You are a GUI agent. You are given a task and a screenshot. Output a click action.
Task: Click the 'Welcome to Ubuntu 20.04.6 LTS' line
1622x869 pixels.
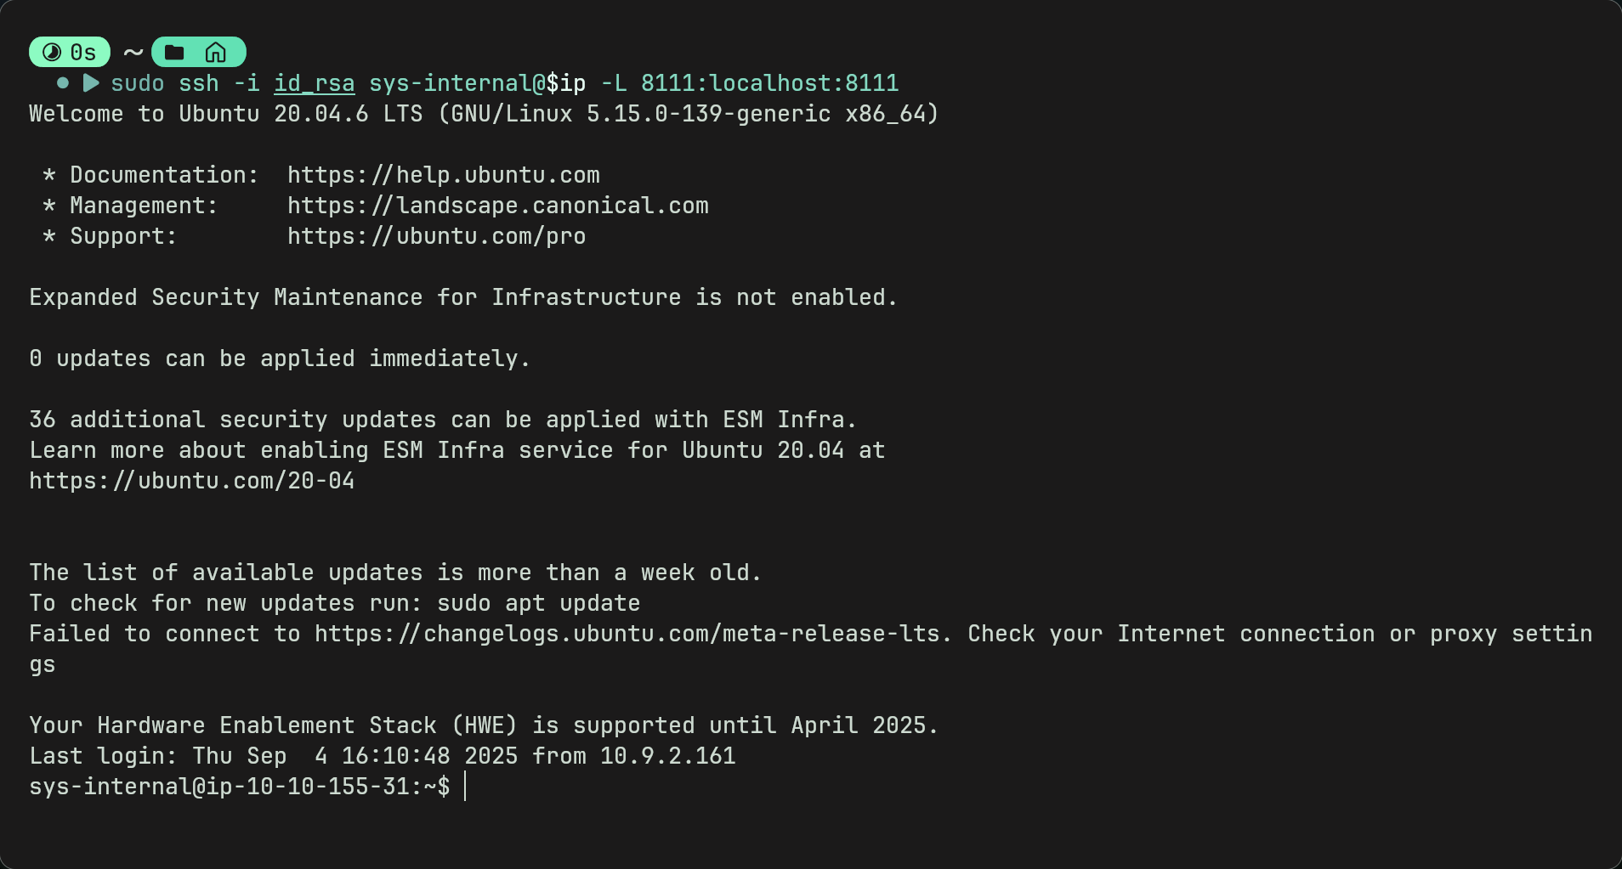click(x=226, y=114)
